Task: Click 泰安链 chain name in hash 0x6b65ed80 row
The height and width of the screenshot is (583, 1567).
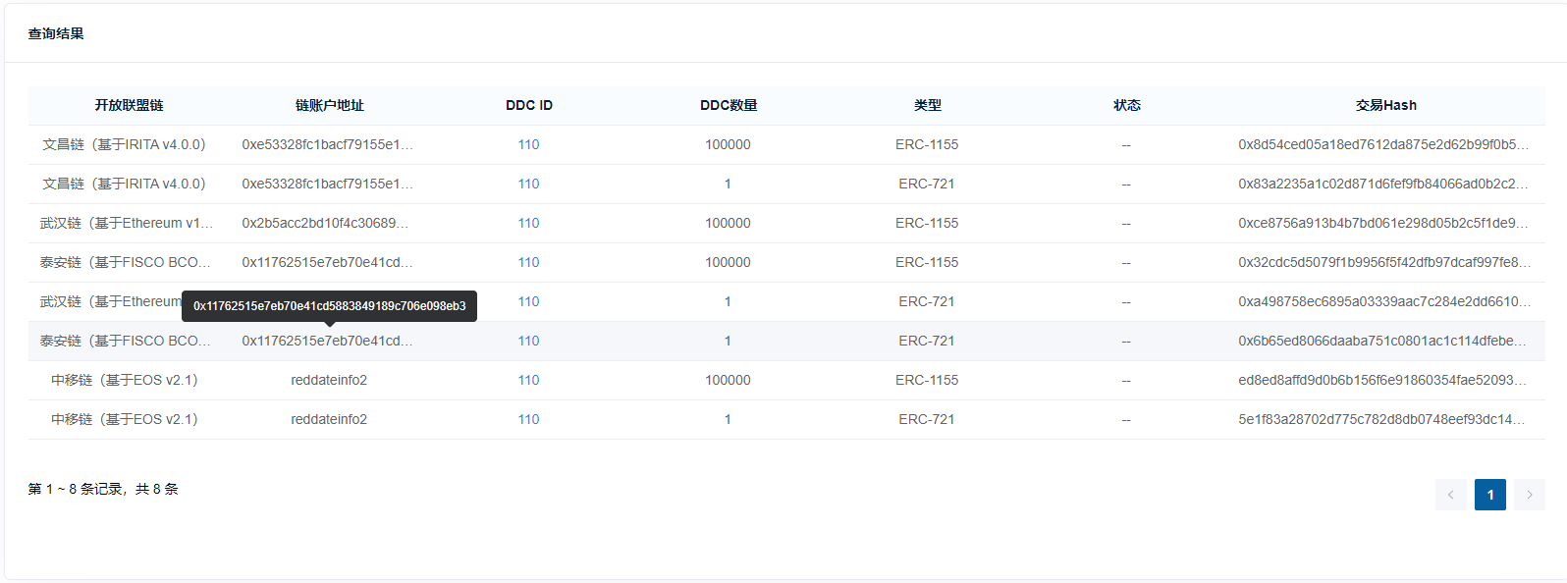Action: [x=126, y=341]
